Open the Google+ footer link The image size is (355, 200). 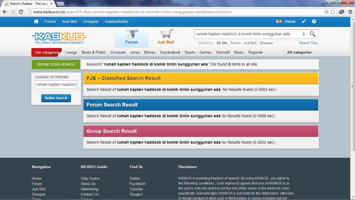[x=136, y=194]
